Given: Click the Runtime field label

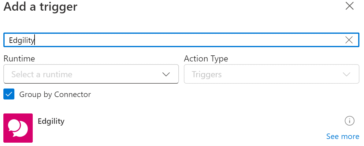Looking at the screenshot, I should (x=19, y=58).
